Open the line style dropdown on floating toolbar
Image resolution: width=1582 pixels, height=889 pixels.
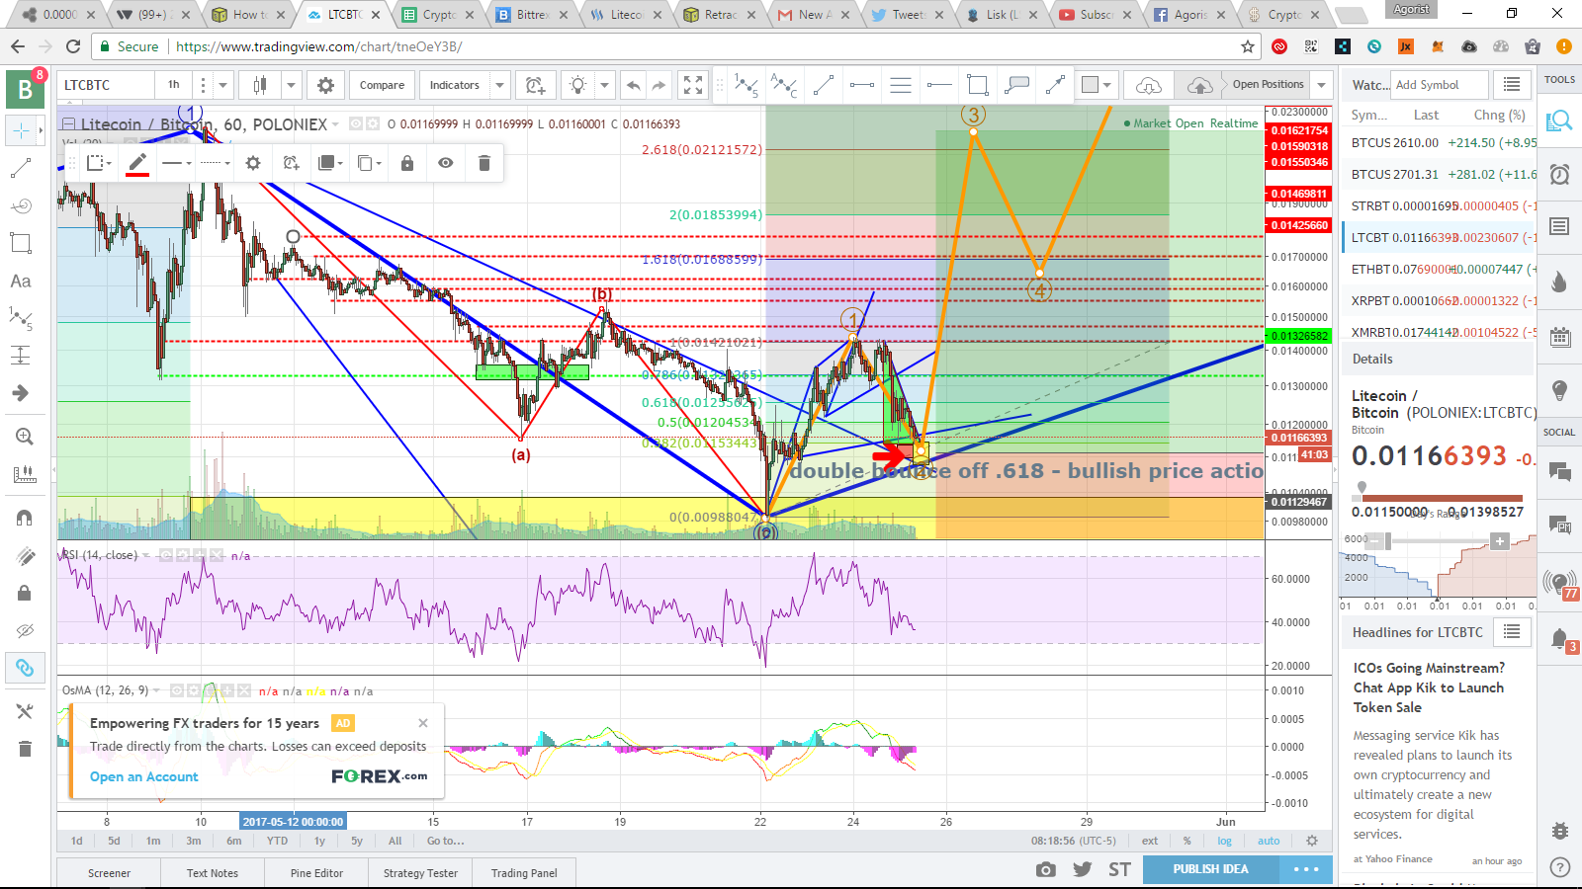pyautogui.click(x=215, y=163)
